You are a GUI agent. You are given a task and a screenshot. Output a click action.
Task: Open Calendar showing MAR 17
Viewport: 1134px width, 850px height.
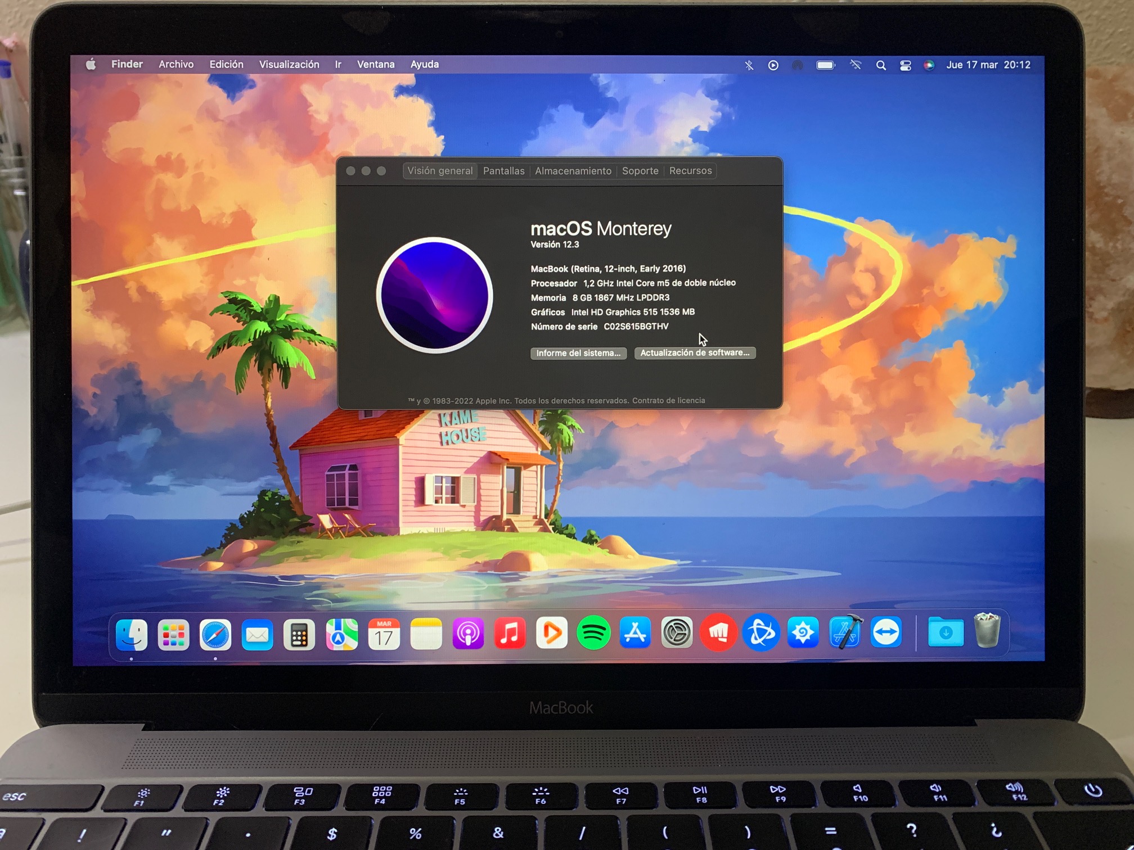384,635
